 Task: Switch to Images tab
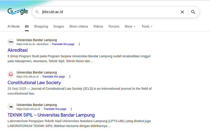[59, 26]
